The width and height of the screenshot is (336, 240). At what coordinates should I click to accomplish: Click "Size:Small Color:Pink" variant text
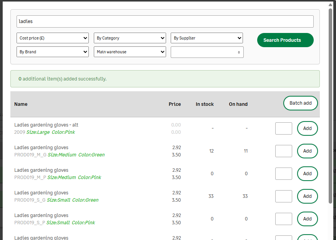click(x=71, y=223)
